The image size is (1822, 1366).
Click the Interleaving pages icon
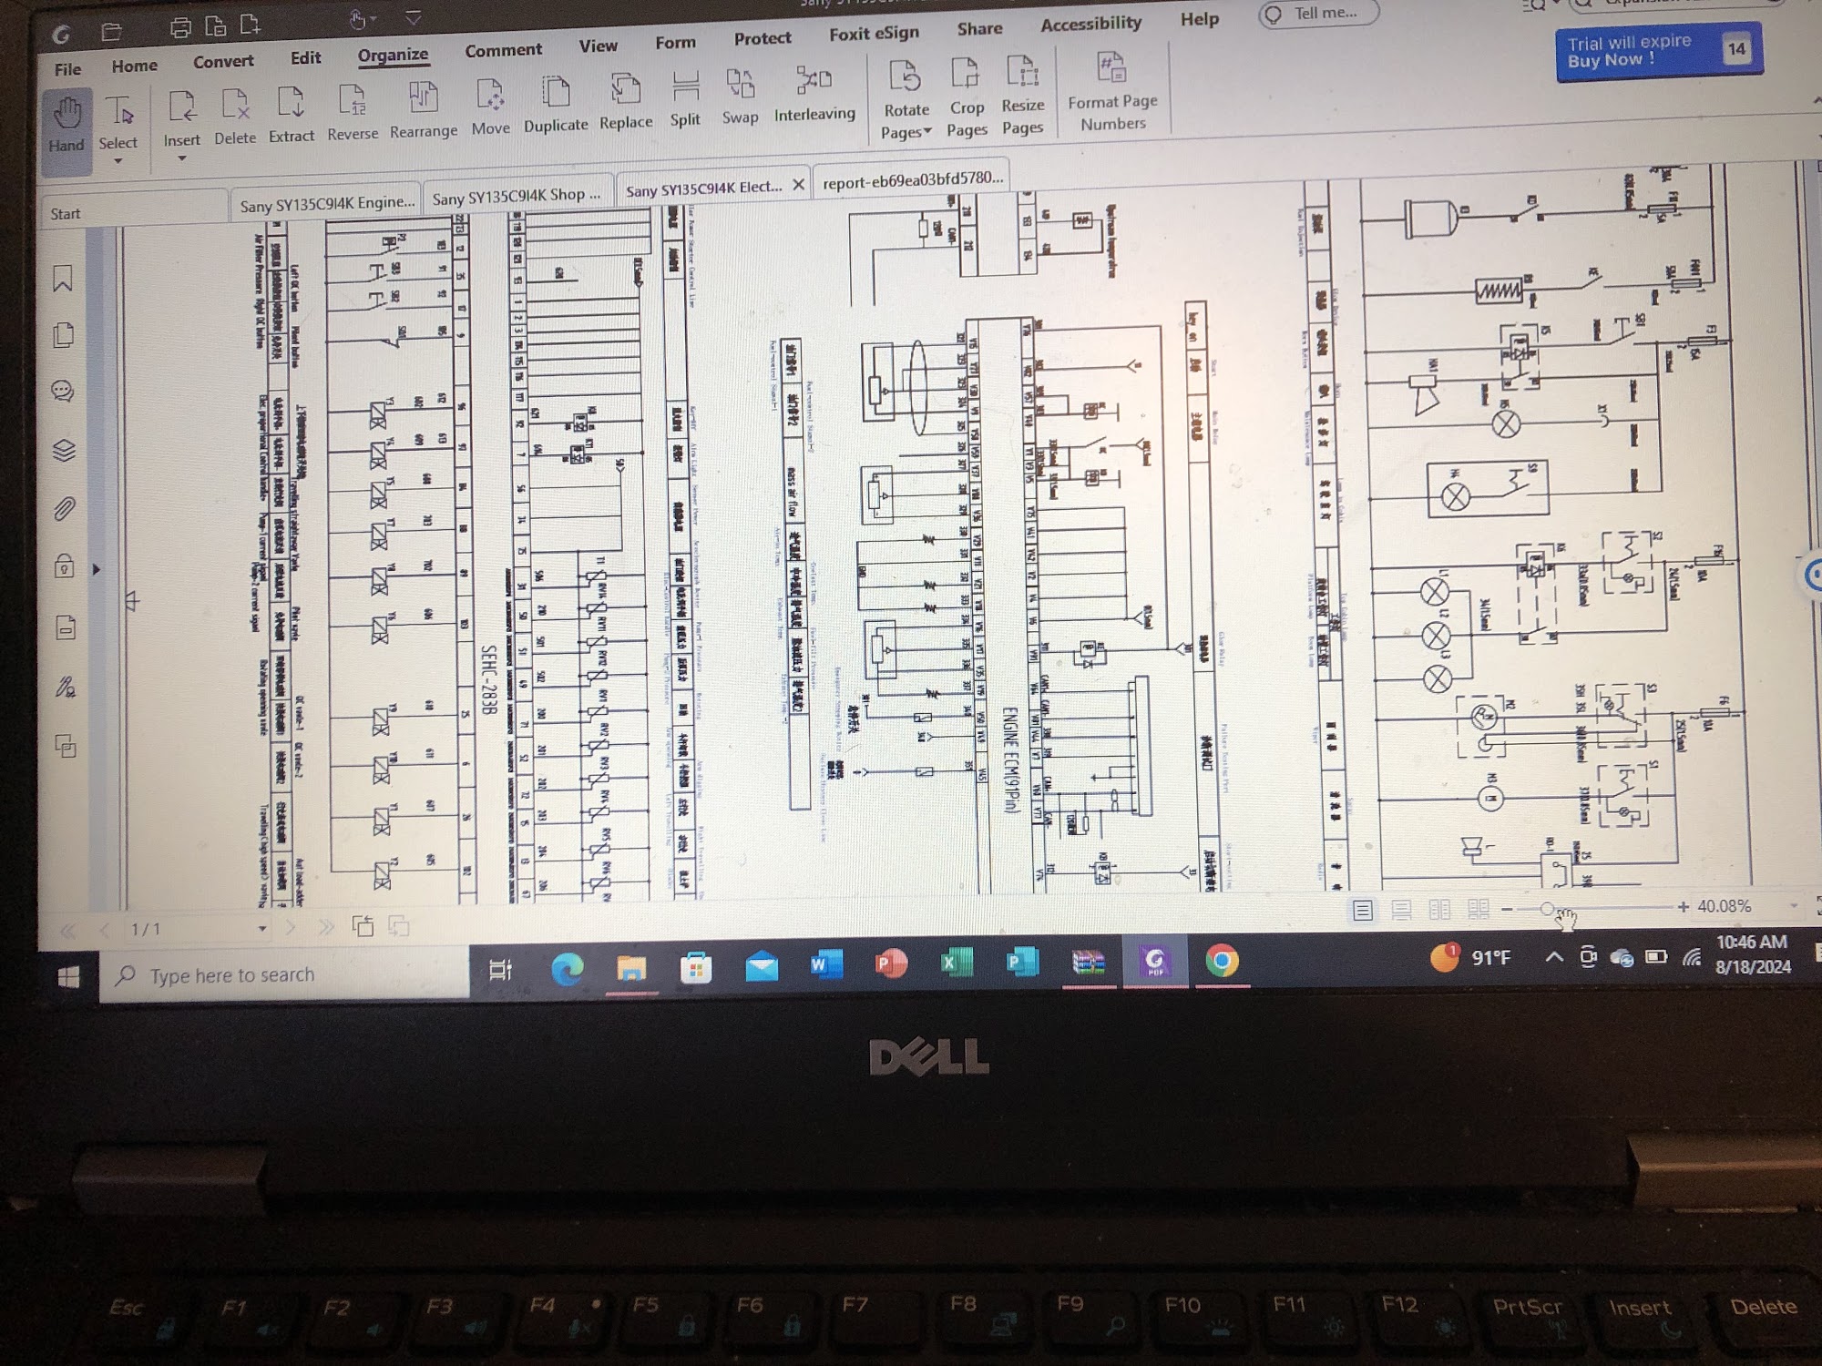point(814,82)
